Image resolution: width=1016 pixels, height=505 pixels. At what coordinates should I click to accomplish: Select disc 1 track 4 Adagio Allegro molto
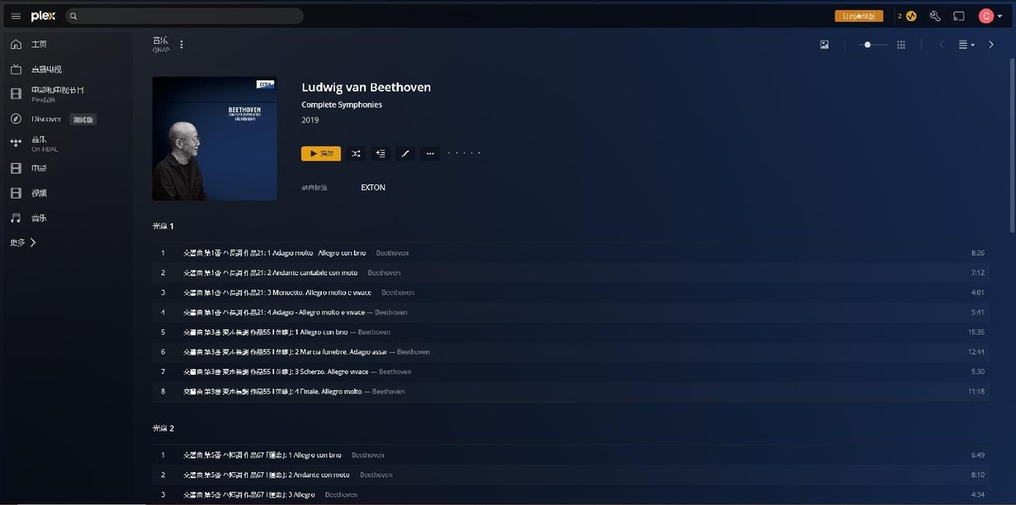pos(571,312)
